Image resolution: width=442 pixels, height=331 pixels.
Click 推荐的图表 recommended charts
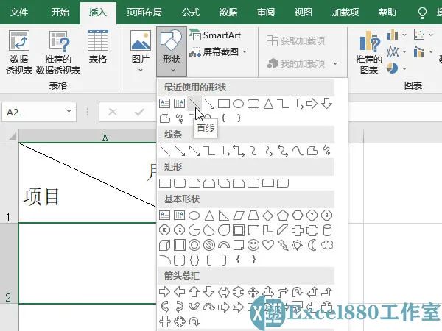(369, 53)
